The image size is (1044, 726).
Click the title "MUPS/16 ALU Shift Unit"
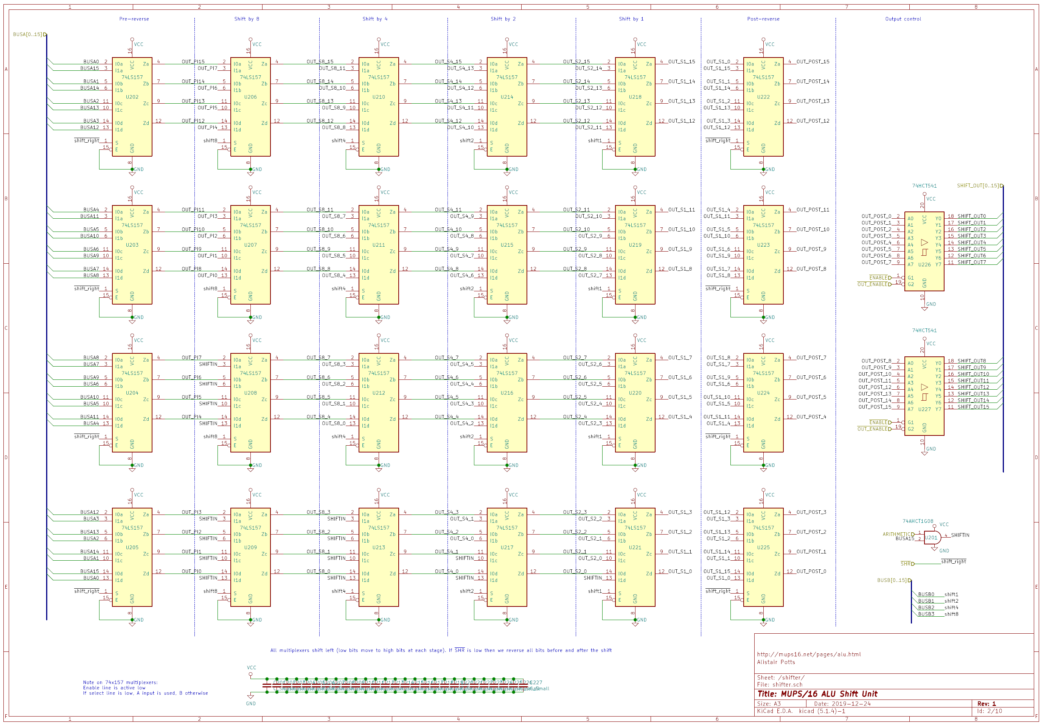[x=817, y=694]
